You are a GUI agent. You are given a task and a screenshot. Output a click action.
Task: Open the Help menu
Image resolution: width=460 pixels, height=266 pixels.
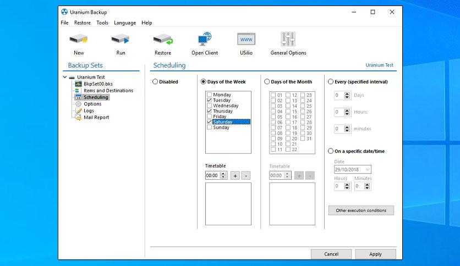click(x=147, y=23)
